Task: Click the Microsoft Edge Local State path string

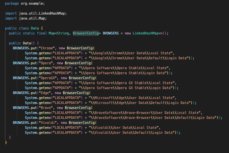Action: [x=131, y=98]
